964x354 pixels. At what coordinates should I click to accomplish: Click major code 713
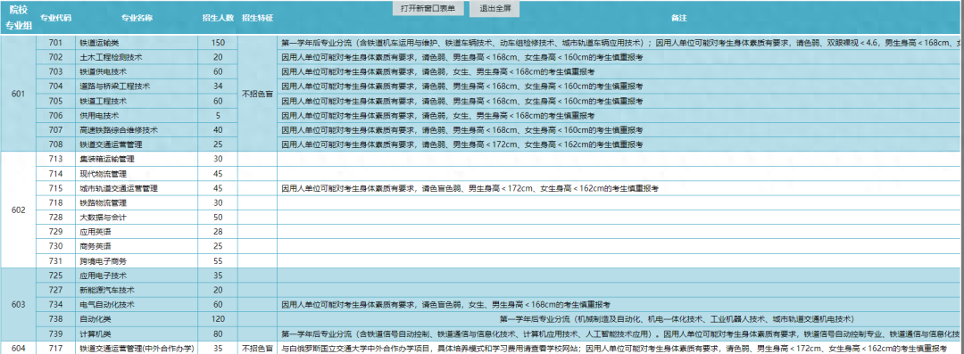56,159
